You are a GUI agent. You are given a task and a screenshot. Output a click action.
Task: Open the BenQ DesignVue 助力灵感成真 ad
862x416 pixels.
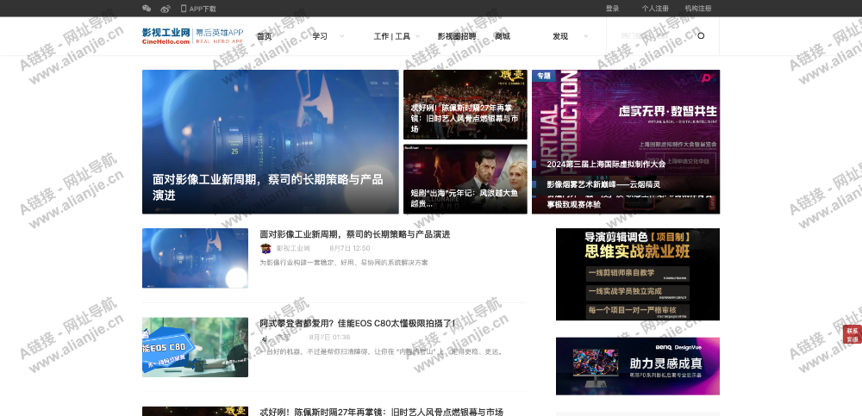pos(638,366)
